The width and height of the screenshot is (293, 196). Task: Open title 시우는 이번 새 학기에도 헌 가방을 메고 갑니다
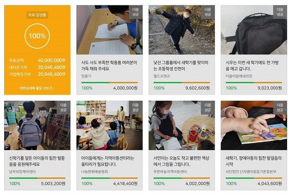click(252, 65)
